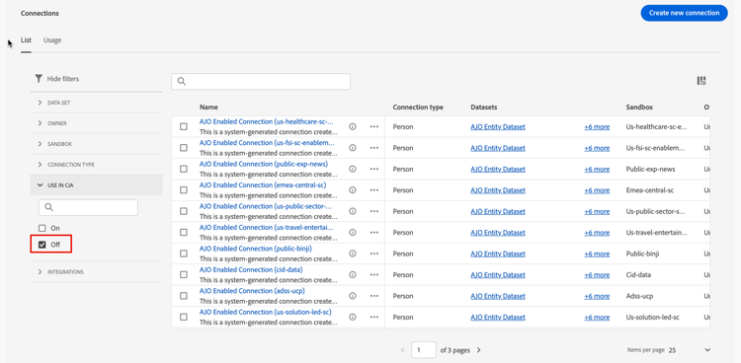Click info icon for emea-central-sc connection
The image size is (741, 363).
352,189
